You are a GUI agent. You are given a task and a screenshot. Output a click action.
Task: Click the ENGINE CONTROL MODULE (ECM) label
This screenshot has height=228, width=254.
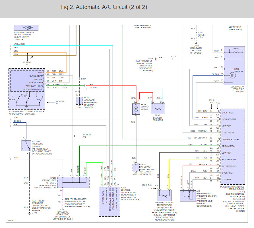(x=236, y=195)
